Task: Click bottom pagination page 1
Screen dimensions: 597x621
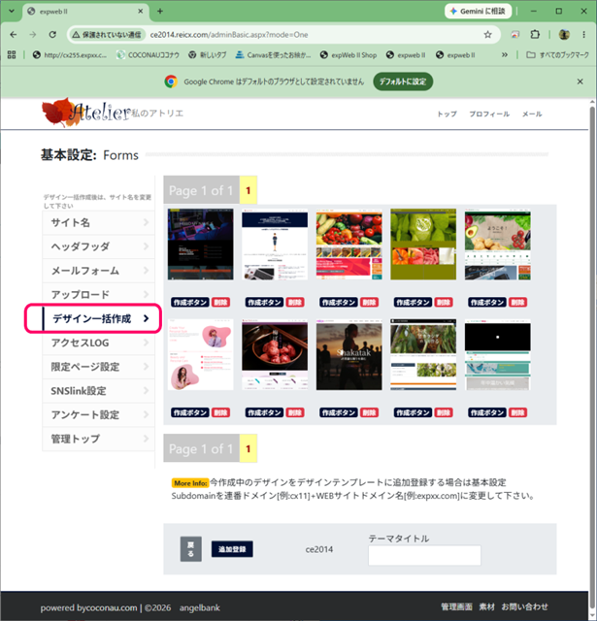Action: pyautogui.click(x=249, y=448)
